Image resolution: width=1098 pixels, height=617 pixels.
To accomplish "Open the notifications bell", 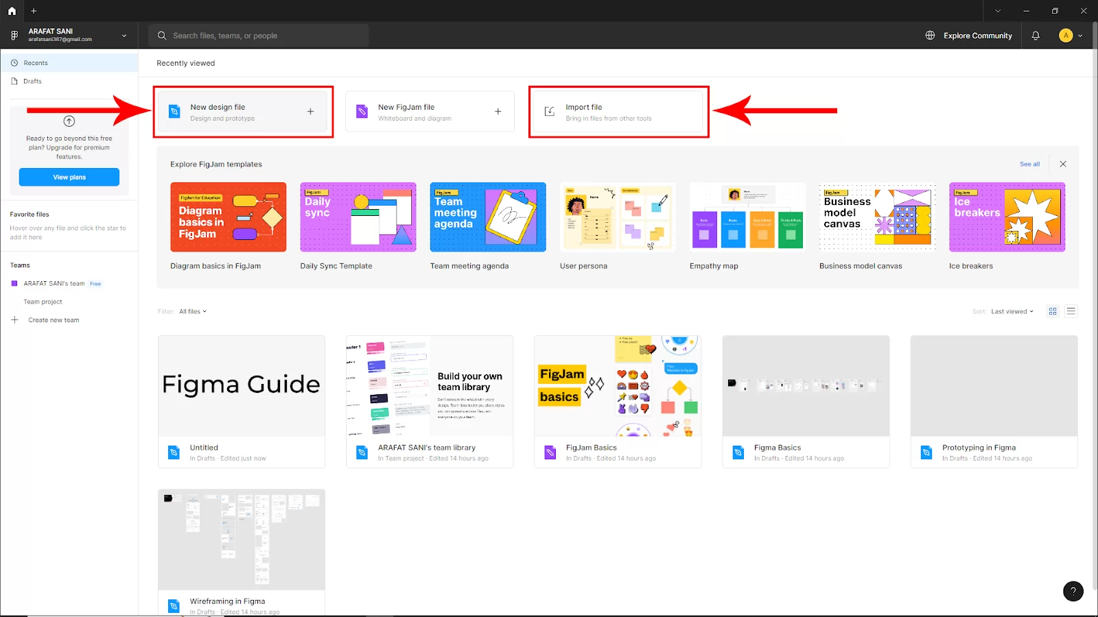I will (x=1036, y=36).
